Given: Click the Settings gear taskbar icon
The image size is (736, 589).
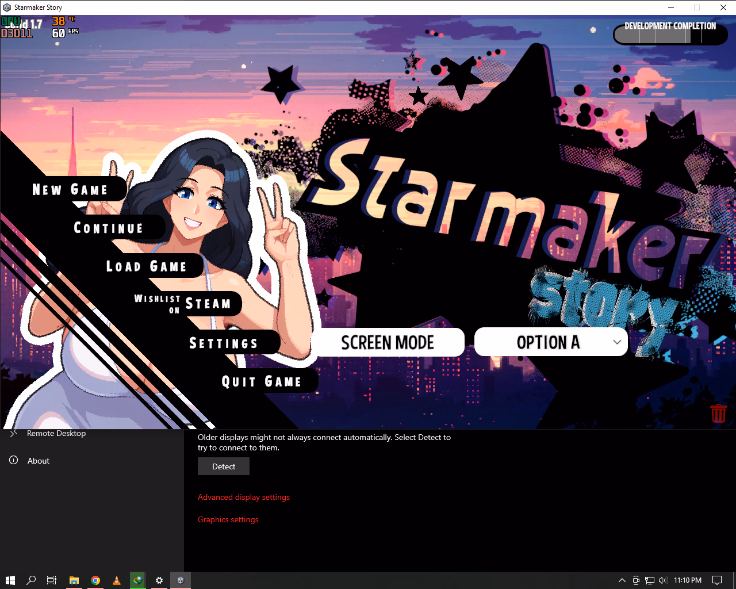Looking at the screenshot, I should (x=159, y=580).
